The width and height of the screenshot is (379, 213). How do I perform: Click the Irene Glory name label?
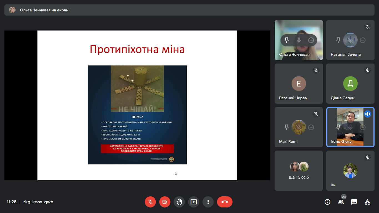[341, 141]
